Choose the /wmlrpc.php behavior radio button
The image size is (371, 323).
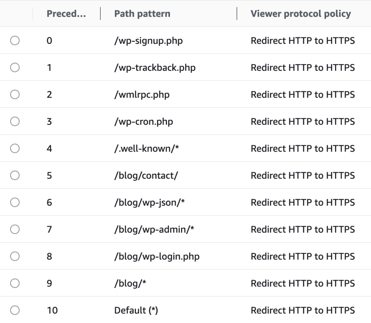pyautogui.click(x=15, y=94)
